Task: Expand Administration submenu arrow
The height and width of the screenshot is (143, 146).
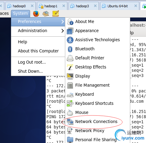Action: click(x=63, y=31)
